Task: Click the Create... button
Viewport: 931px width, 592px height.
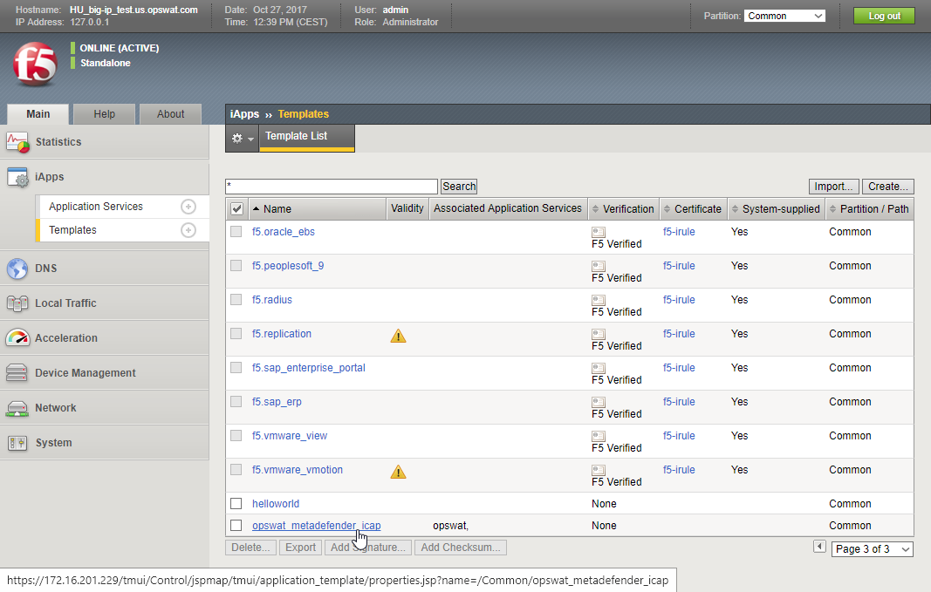Action: coord(887,187)
